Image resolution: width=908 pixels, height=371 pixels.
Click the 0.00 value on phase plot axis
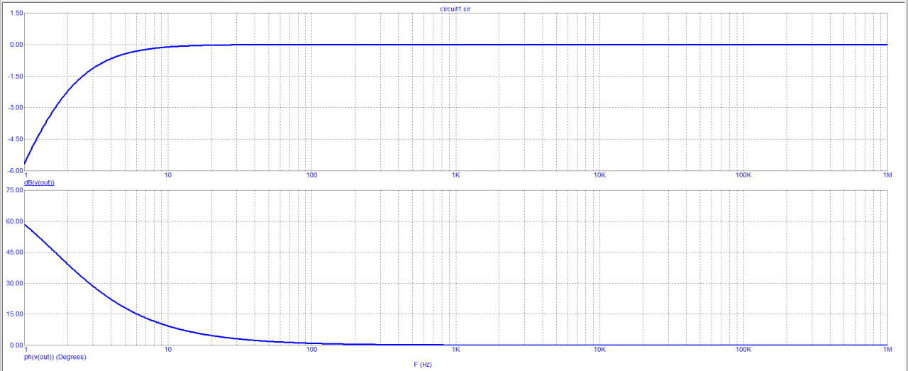[x=16, y=345]
